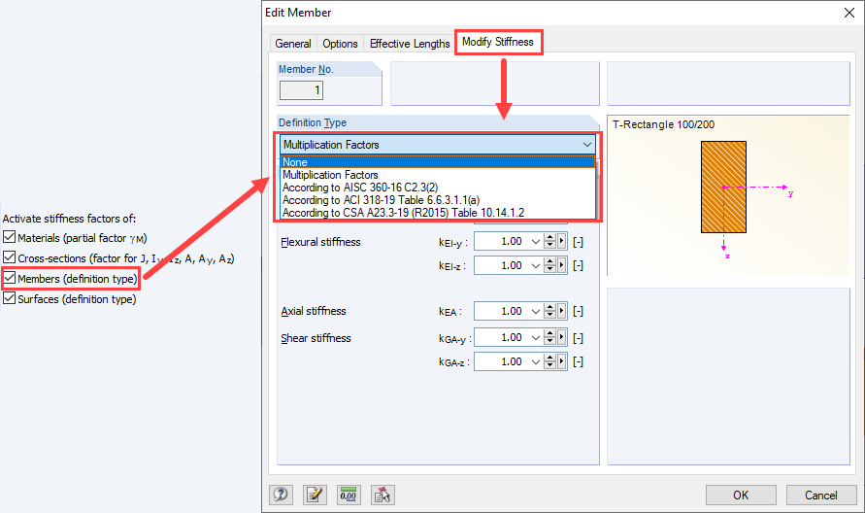Toggle Members definition type checkbox

click(10, 278)
